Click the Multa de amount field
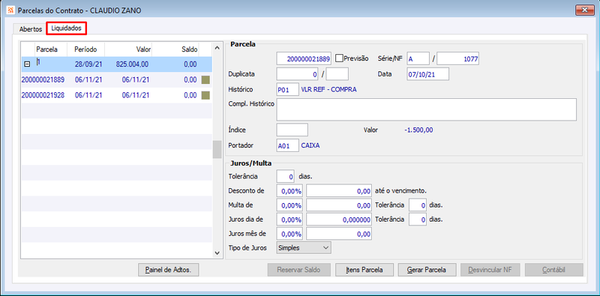Screen dimensions: 600x296 [339, 205]
